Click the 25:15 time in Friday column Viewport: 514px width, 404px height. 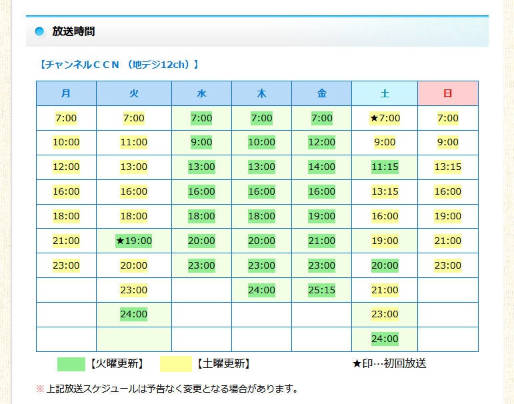click(321, 290)
